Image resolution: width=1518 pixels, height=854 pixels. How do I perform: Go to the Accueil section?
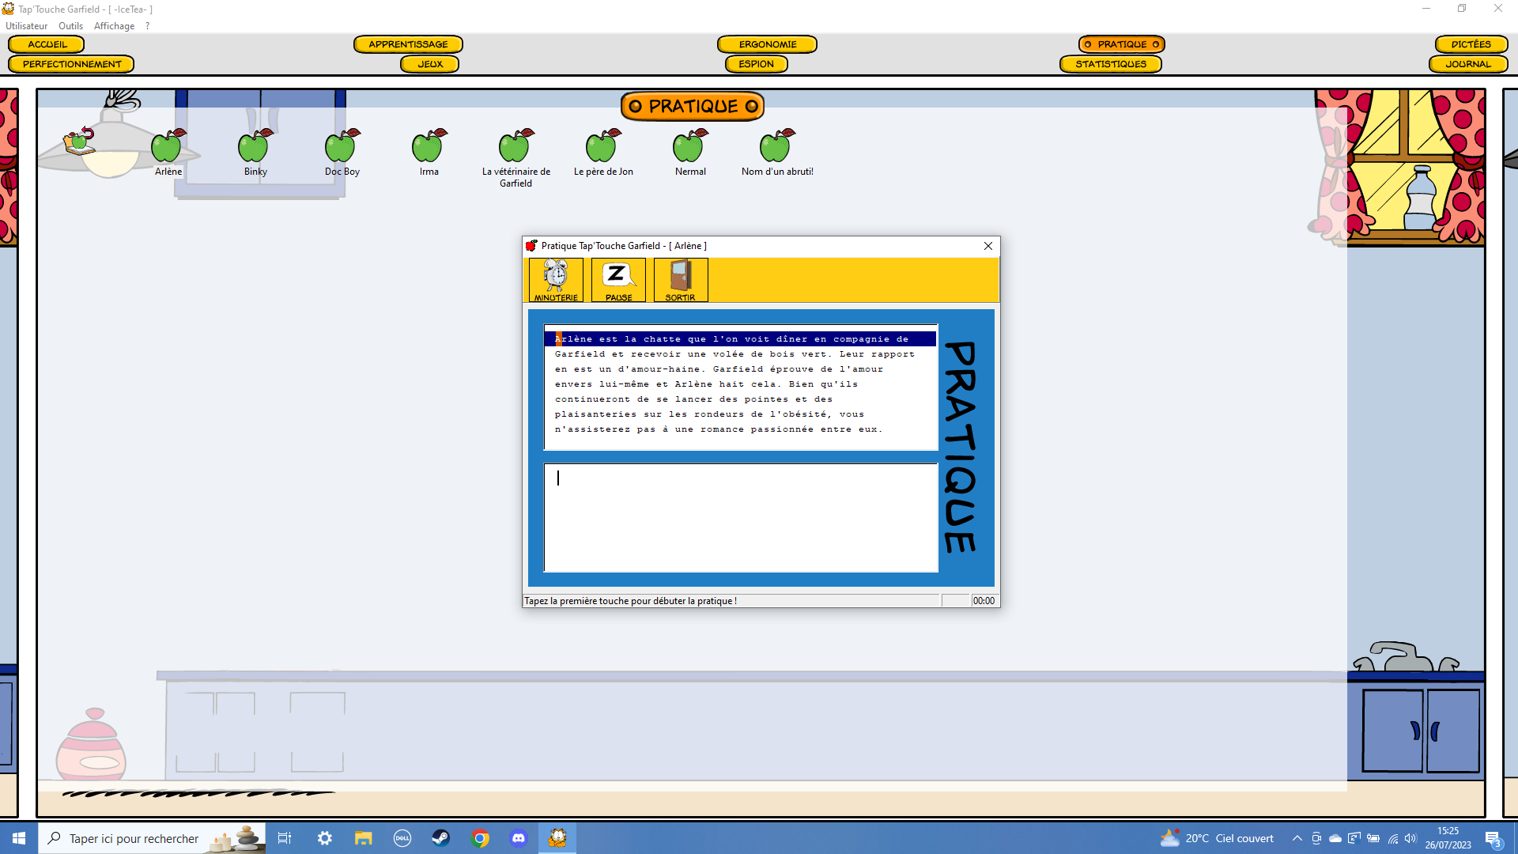[x=47, y=44]
